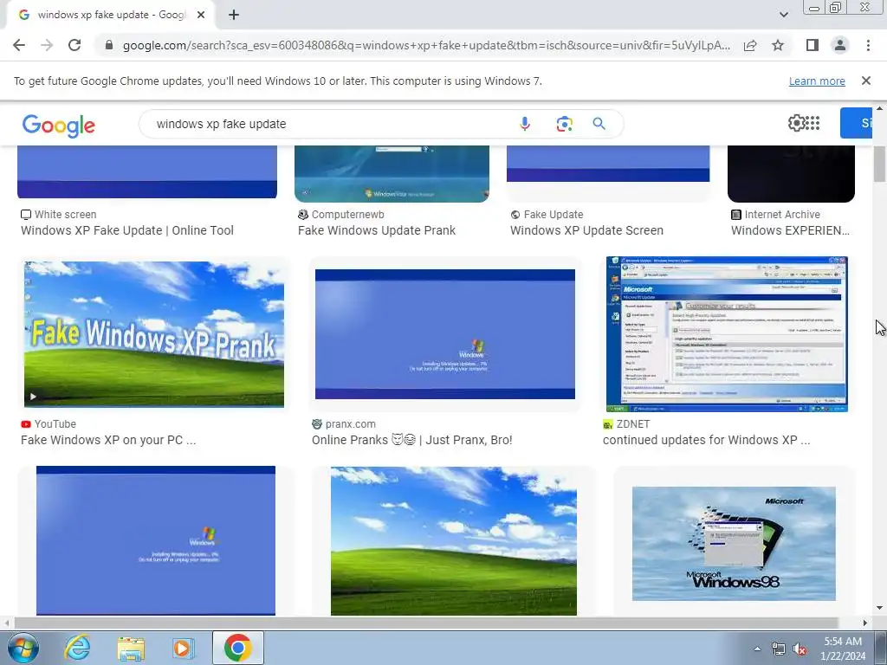The image size is (887, 665).
Task: Click the vertical scrollbar thumb
Action: (879, 164)
